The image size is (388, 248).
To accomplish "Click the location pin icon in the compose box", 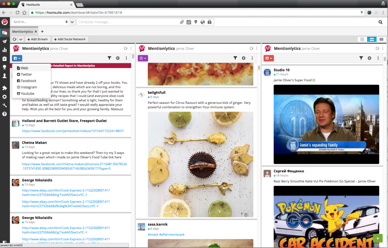I will click(x=195, y=22).
